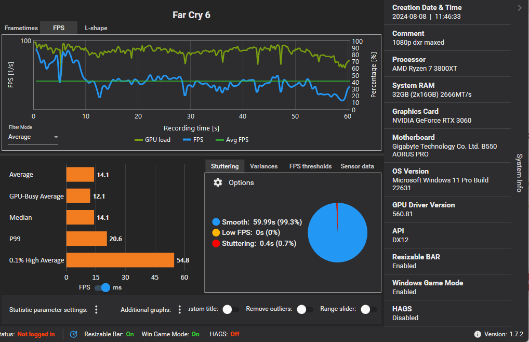Collapse the System Info panel arrow
Screen dimensions: 529x342
pos(520,8)
